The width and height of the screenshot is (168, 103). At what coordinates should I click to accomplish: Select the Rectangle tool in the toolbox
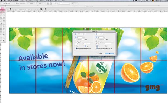tap(4, 18)
